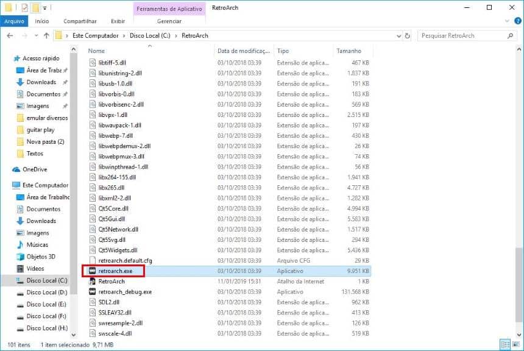524x351 pixels.
Task: Select the retroarch.default.cfg file icon
Action: pos(93,260)
